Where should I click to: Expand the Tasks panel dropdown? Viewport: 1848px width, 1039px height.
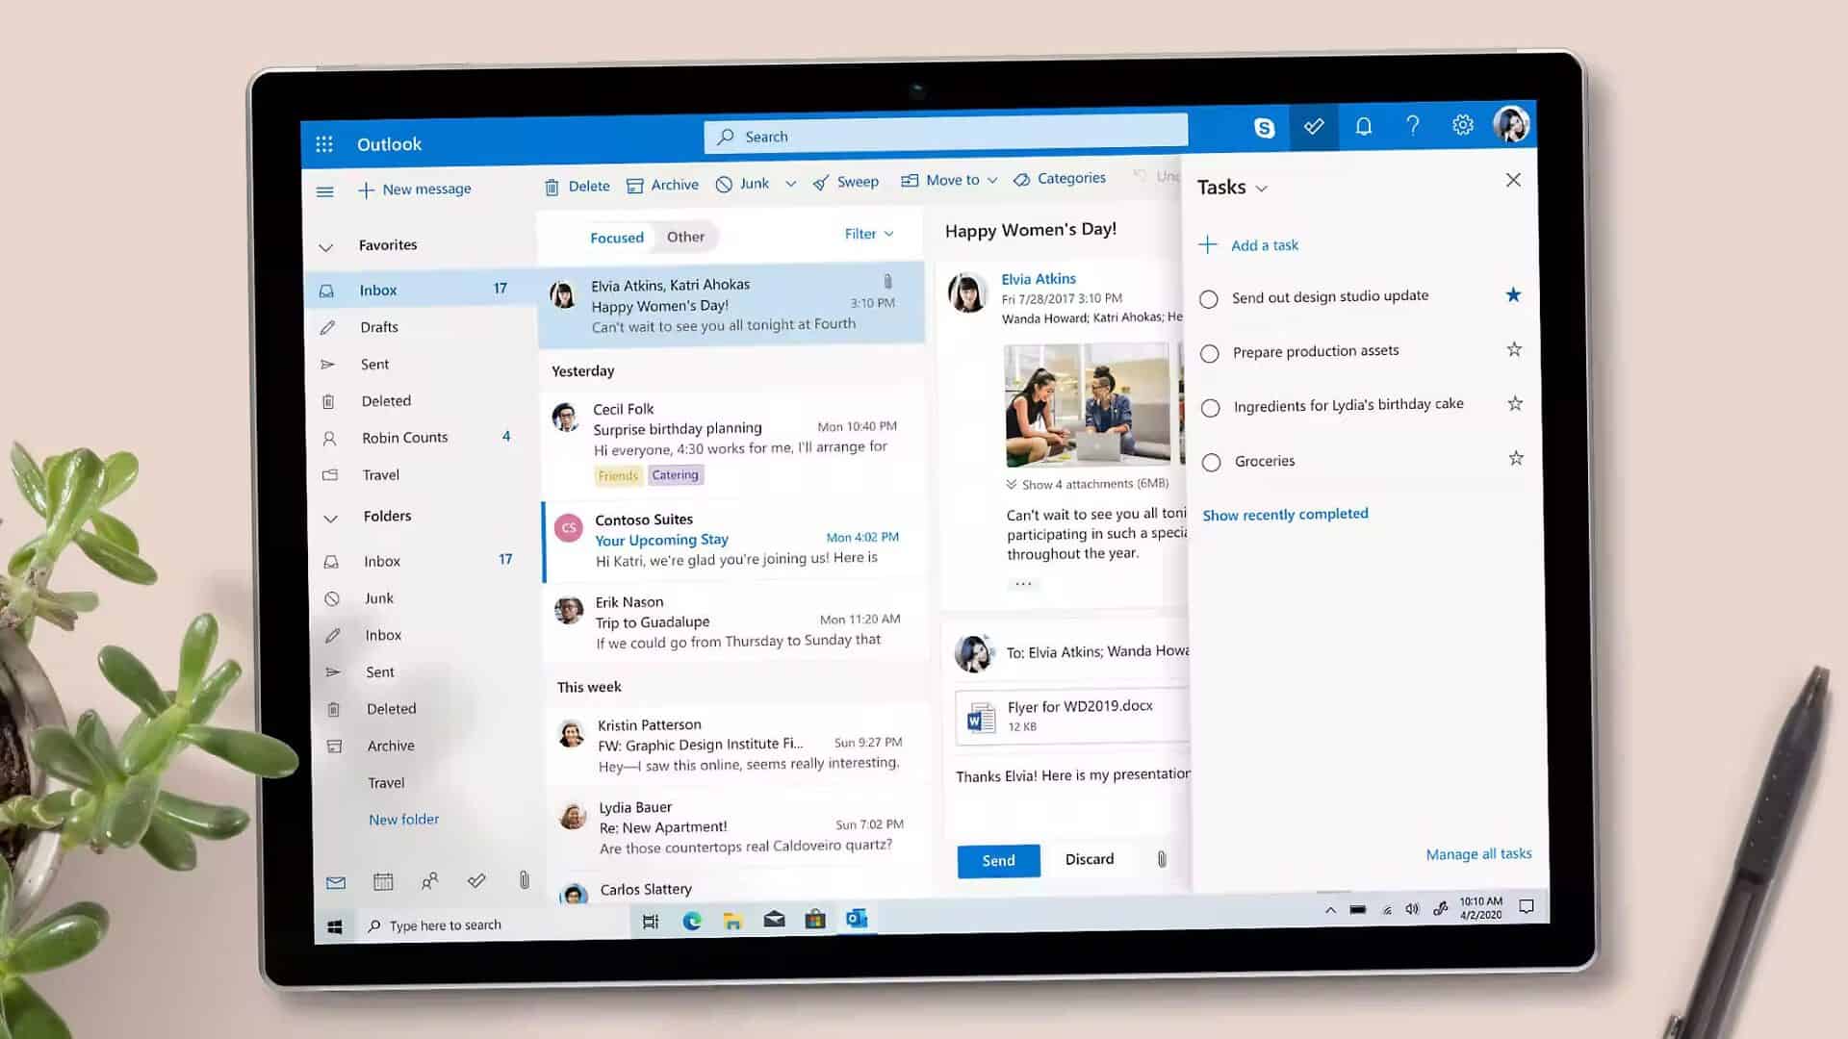click(x=1262, y=188)
